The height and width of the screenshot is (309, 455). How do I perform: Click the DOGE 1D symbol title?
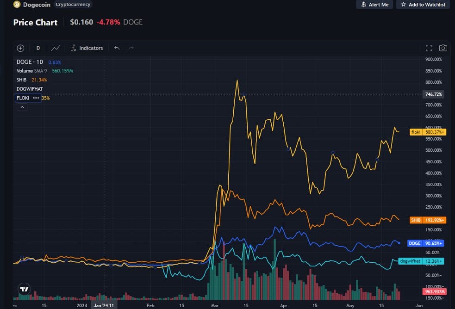(x=30, y=62)
